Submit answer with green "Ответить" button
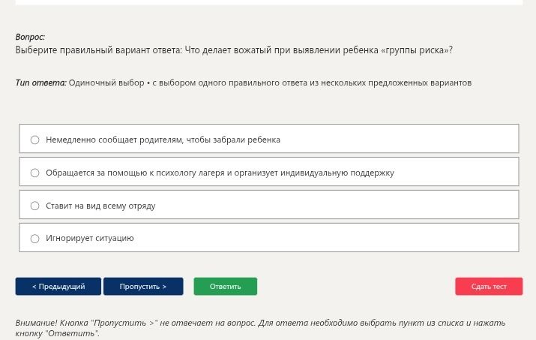 [226, 286]
